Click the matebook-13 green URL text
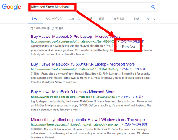Screen dimensions: 178x140 pos(75,69)
